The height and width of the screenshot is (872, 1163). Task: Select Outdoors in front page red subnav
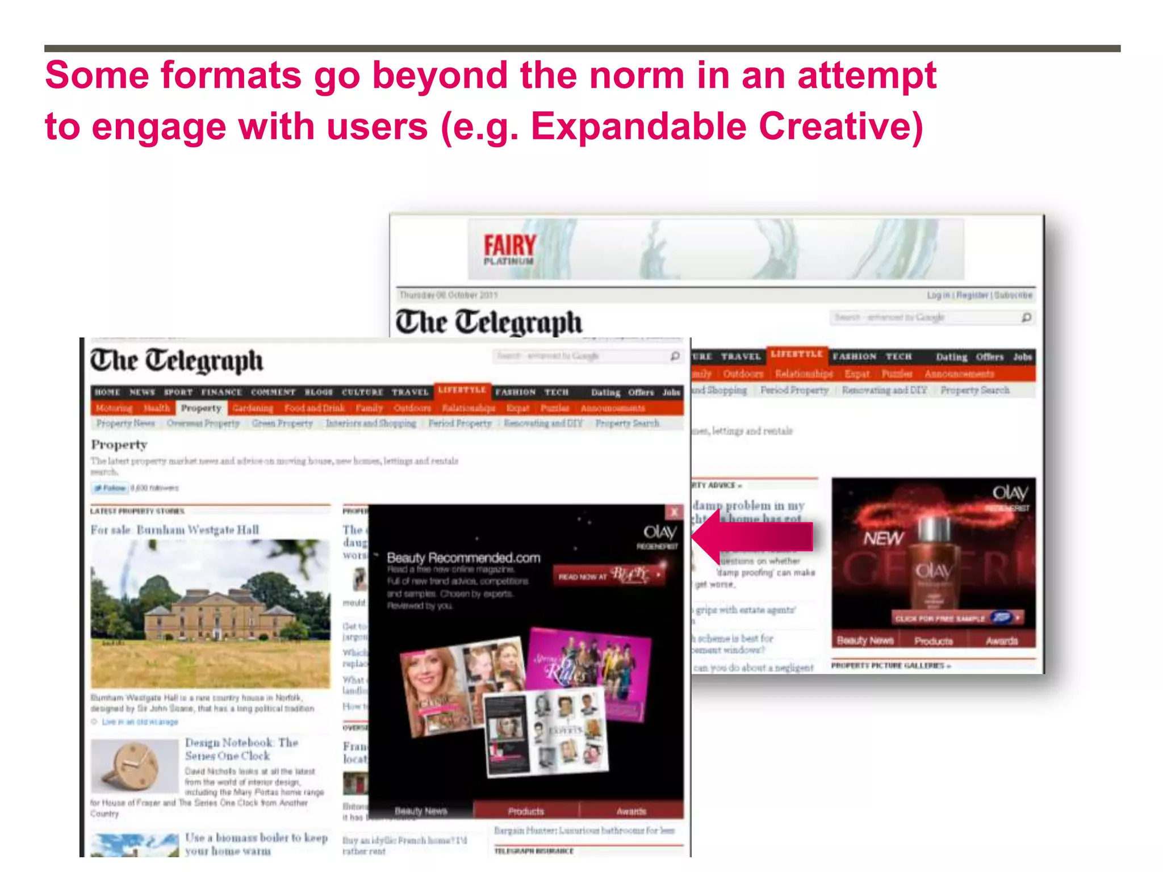click(x=412, y=408)
